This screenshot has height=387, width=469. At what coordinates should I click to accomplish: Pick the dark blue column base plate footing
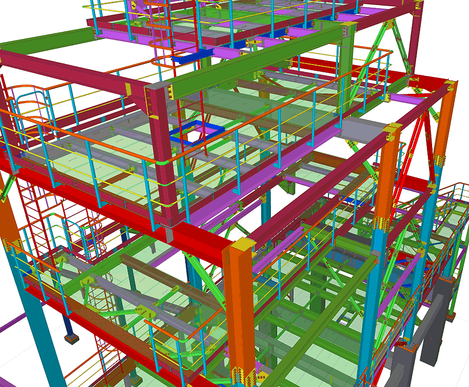pyautogui.click(x=71, y=339)
